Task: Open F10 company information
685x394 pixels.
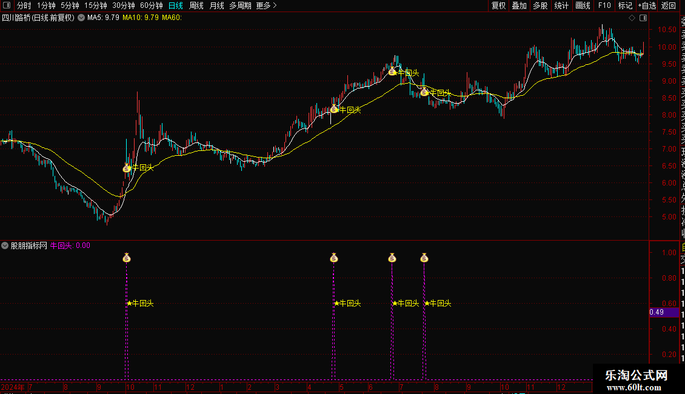Action: coord(604,5)
